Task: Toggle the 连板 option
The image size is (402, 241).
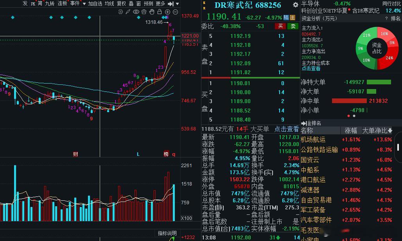Action: coord(62,4)
